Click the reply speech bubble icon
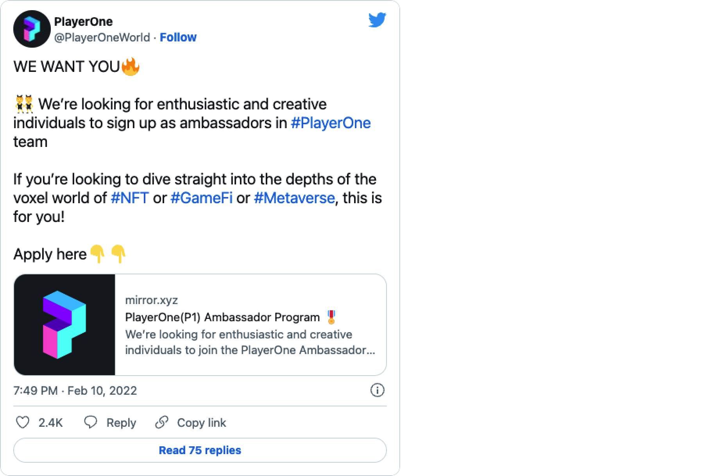This screenshot has height=476, width=705. (x=91, y=422)
